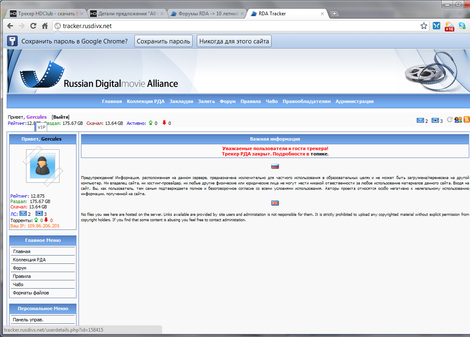Click the Ваш IP 109.86.206.205 text

[x=35, y=226]
